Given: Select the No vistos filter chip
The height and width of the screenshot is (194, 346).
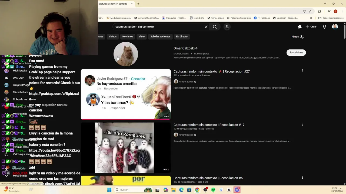Looking at the screenshot, I should 128,36.
